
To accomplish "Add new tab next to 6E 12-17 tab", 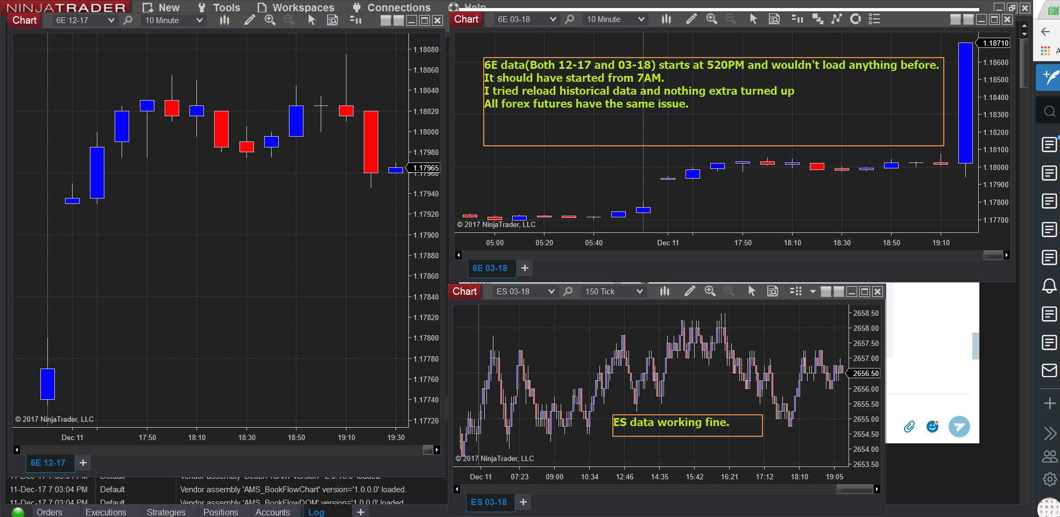I will click(x=83, y=463).
